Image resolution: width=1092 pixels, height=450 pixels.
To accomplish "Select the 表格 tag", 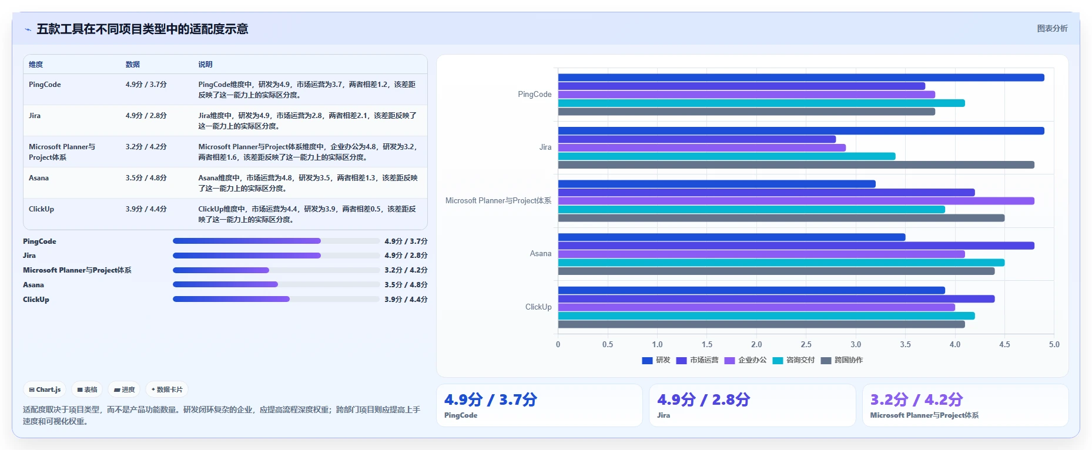I will pos(87,389).
